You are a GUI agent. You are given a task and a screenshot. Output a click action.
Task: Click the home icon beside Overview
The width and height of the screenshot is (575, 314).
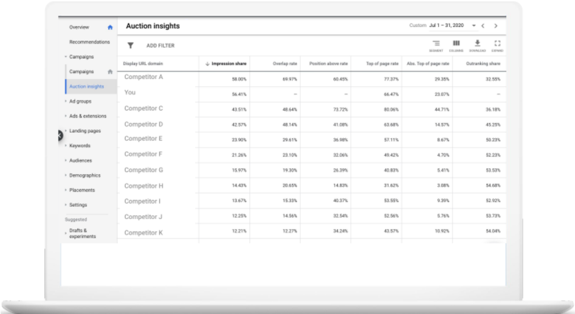110,27
